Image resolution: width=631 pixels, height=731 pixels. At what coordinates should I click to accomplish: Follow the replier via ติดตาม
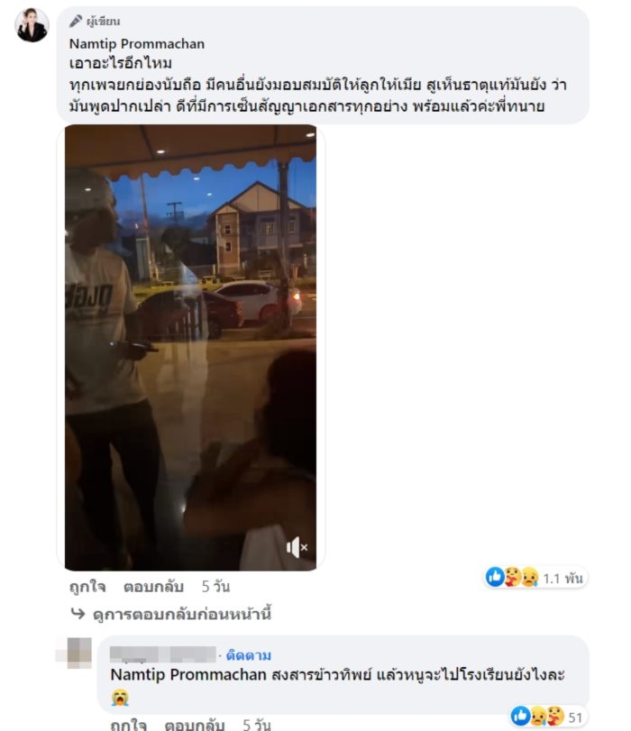249,655
